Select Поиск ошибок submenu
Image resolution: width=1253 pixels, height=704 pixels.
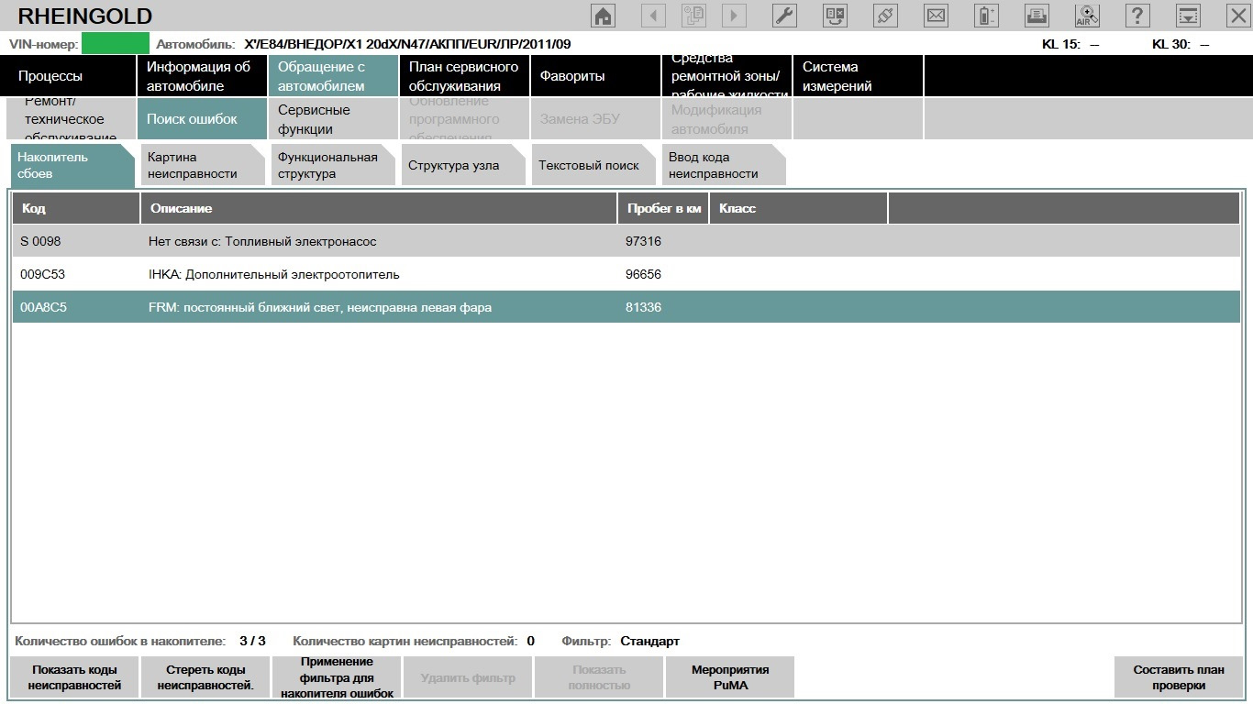click(x=202, y=119)
